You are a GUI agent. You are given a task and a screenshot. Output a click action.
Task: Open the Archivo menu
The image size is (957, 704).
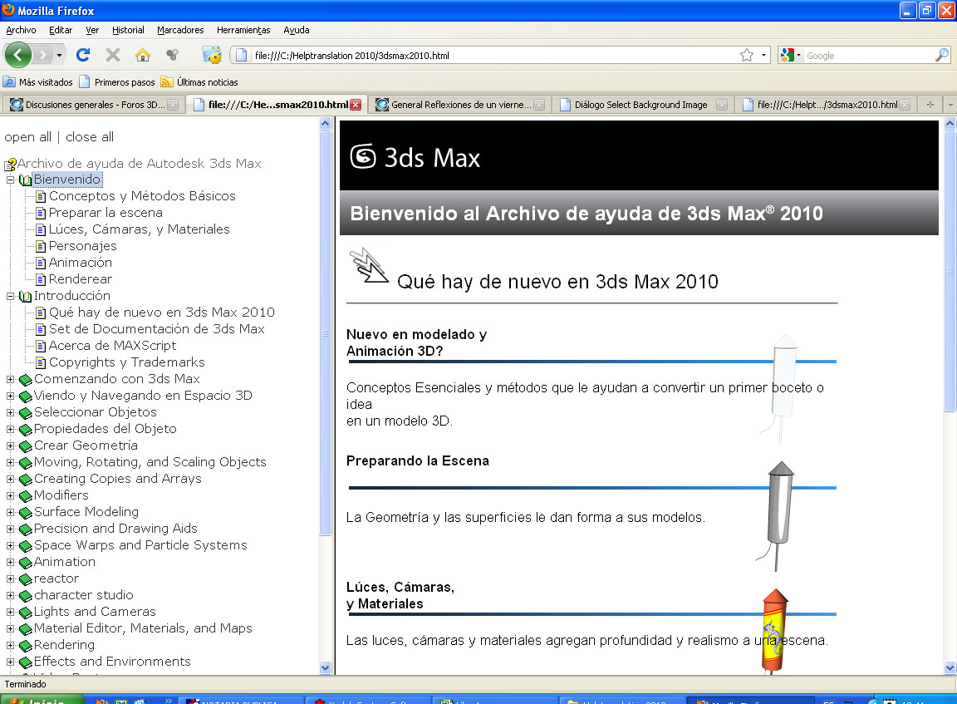(21, 30)
